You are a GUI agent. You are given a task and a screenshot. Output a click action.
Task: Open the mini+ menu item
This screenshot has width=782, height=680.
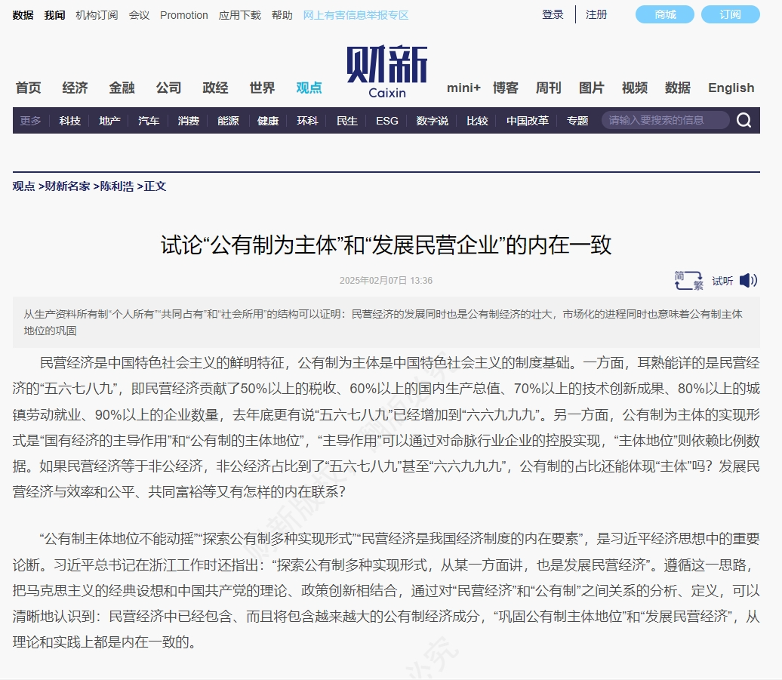(463, 88)
